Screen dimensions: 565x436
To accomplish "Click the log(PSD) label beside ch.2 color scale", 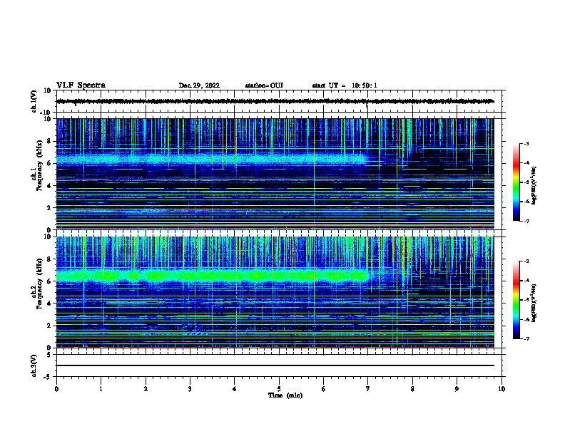I will (534, 303).
